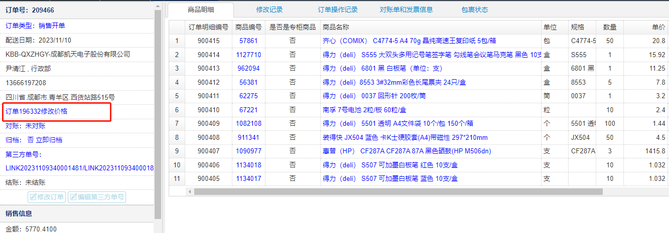Click the 销售开单 order type value
The height and width of the screenshot is (233, 669).
click(x=52, y=26)
